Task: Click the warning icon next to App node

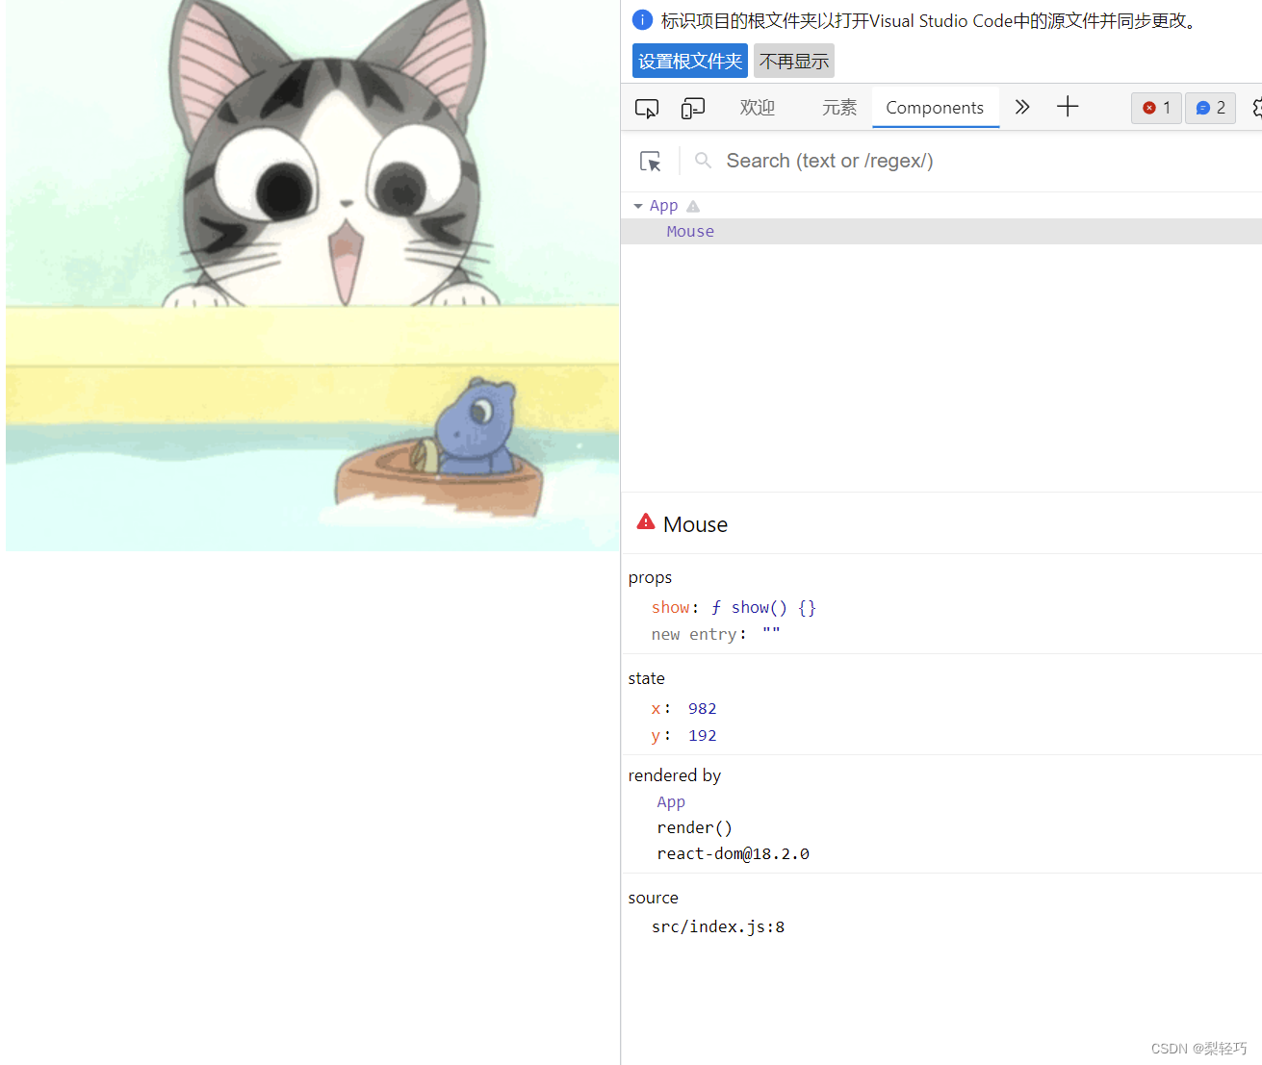Action: [692, 205]
